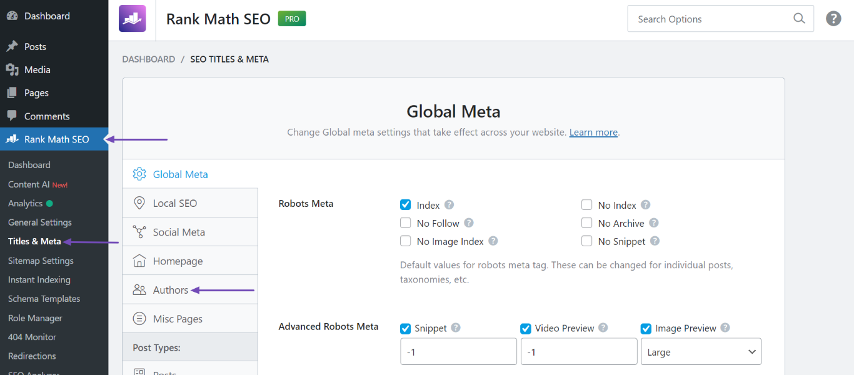The image size is (854, 375).
Task: Click help icon next to Snippet
Action: pyautogui.click(x=456, y=328)
